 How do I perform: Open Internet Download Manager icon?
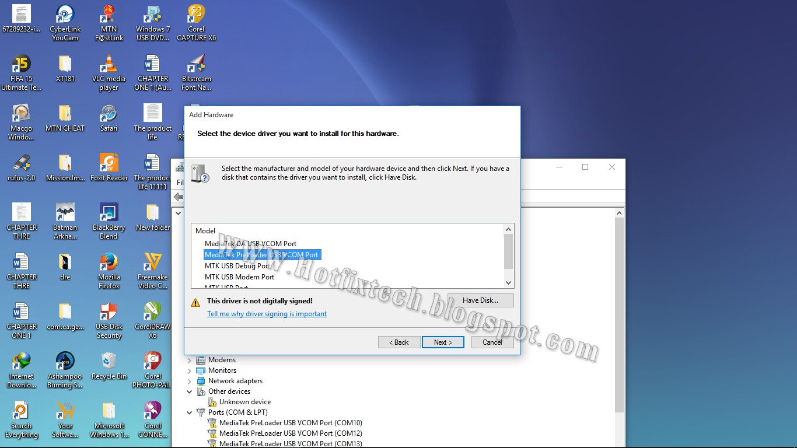point(22,370)
